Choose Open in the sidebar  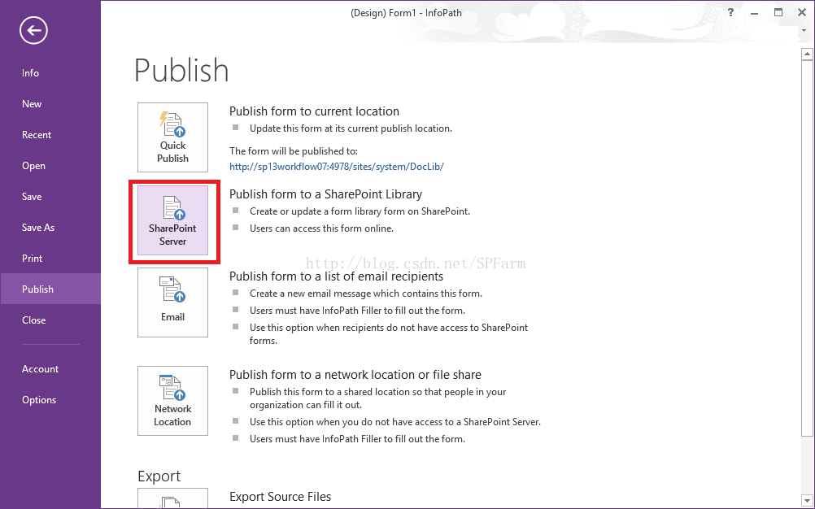click(x=33, y=166)
